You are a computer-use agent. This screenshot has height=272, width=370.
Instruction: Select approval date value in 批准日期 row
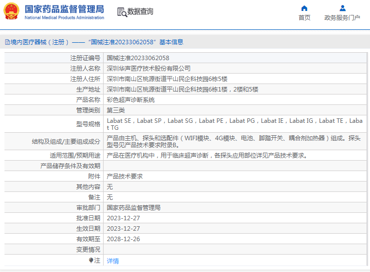(x=123, y=218)
